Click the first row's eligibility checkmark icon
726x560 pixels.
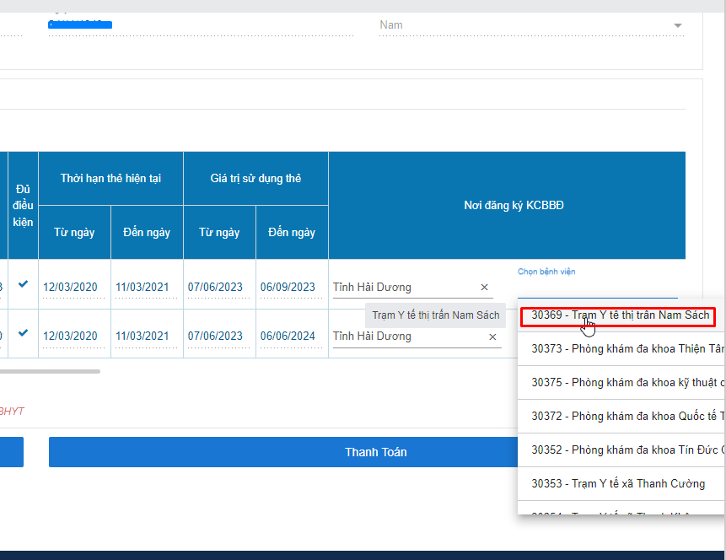tap(23, 285)
